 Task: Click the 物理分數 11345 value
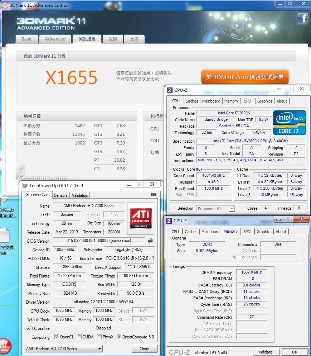[78, 134]
